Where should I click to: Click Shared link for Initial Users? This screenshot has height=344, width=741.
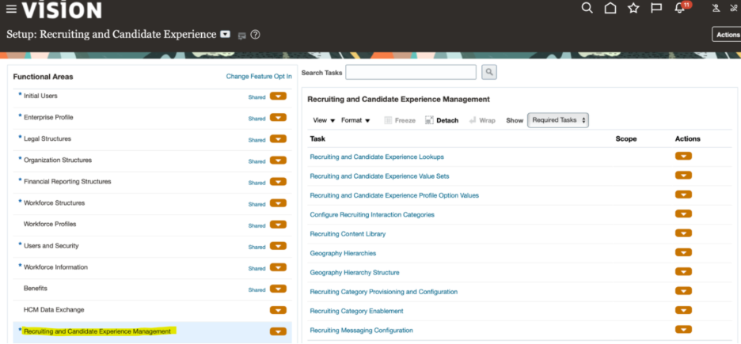click(256, 97)
